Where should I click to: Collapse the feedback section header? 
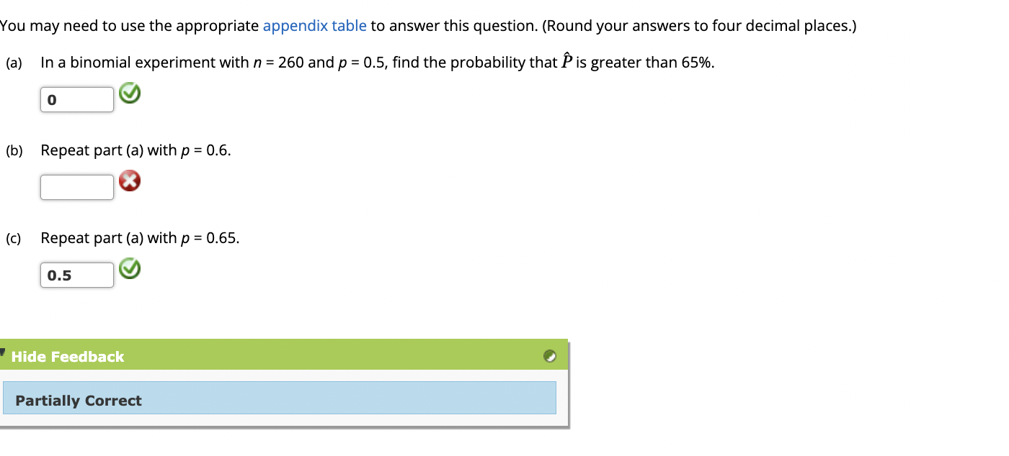click(x=68, y=356)
